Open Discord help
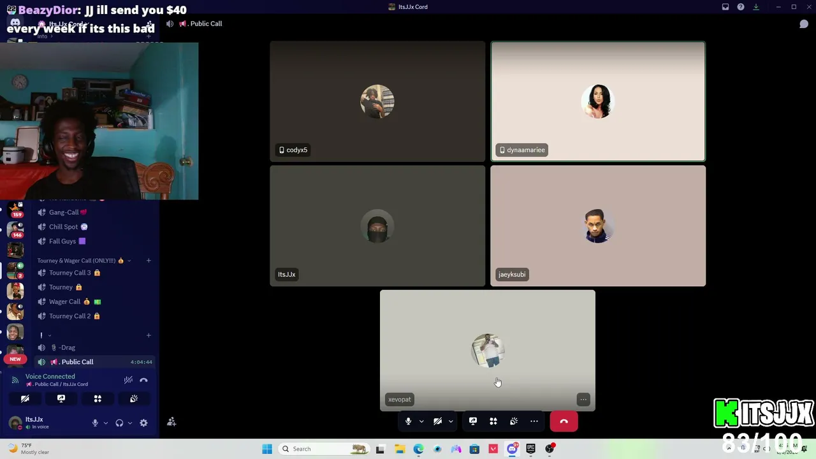 click(x=741, y=7)
